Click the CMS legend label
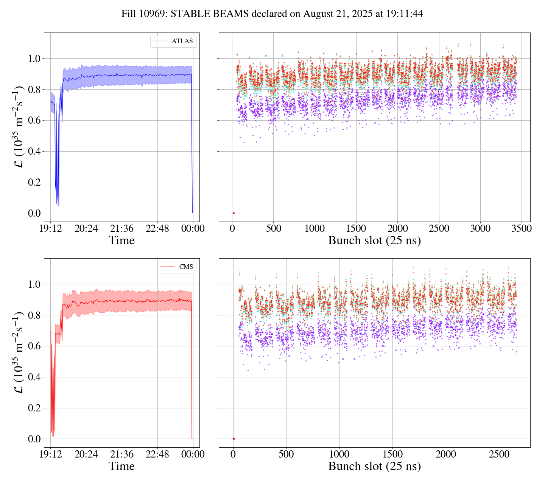The width and height of the screenshot is (545, 484). (x=186, y=267)
